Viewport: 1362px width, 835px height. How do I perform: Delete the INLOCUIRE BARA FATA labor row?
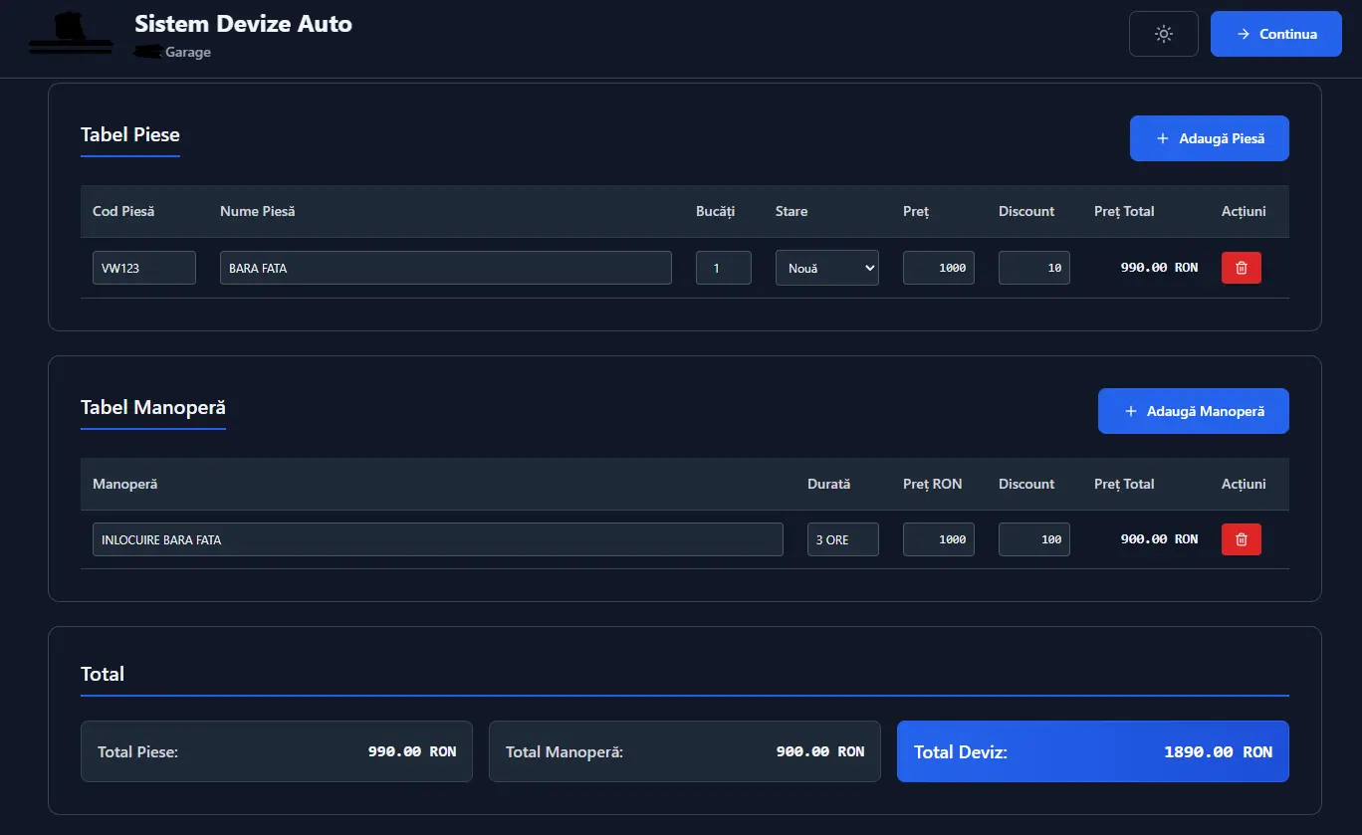point(1241,539)
